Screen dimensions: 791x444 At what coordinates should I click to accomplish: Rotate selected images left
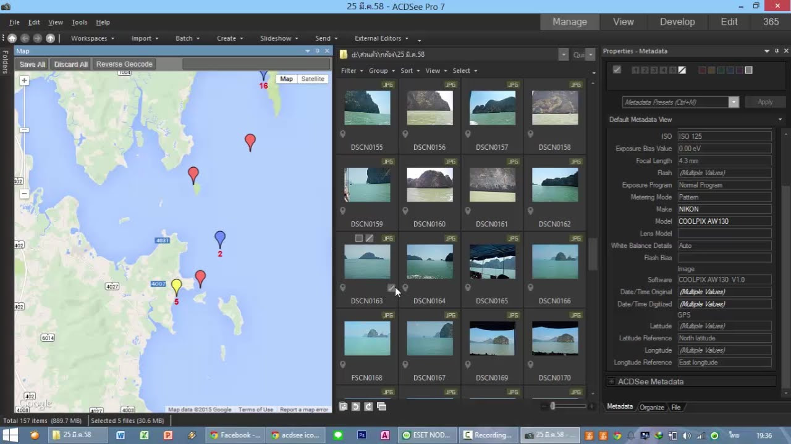(x=356, y=406)
